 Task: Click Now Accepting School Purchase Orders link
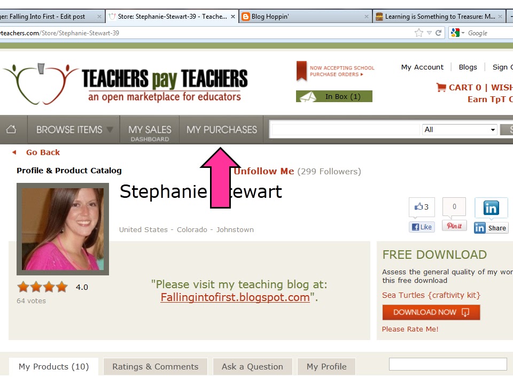coord(342,71)
